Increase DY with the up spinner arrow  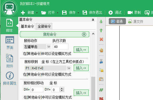tap(62, 88)
